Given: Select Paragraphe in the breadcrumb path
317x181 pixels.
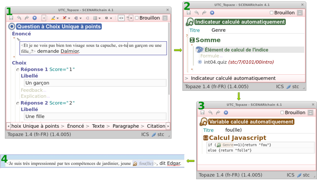Looking at the screenshot, I should [126, 126].
